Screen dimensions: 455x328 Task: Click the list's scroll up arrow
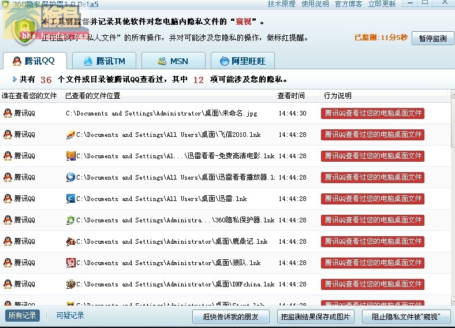pyautogui.click(x=453, y=95)
